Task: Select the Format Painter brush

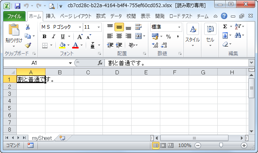Action: pos(28,45)
